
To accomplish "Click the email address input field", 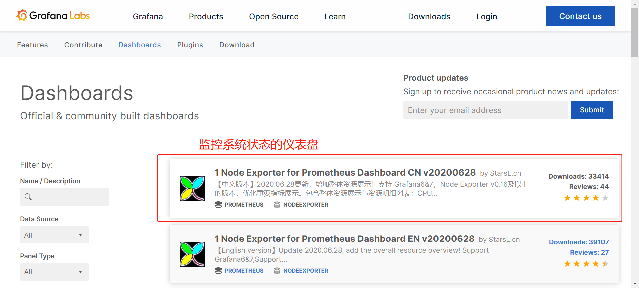I will pos(486,110).
